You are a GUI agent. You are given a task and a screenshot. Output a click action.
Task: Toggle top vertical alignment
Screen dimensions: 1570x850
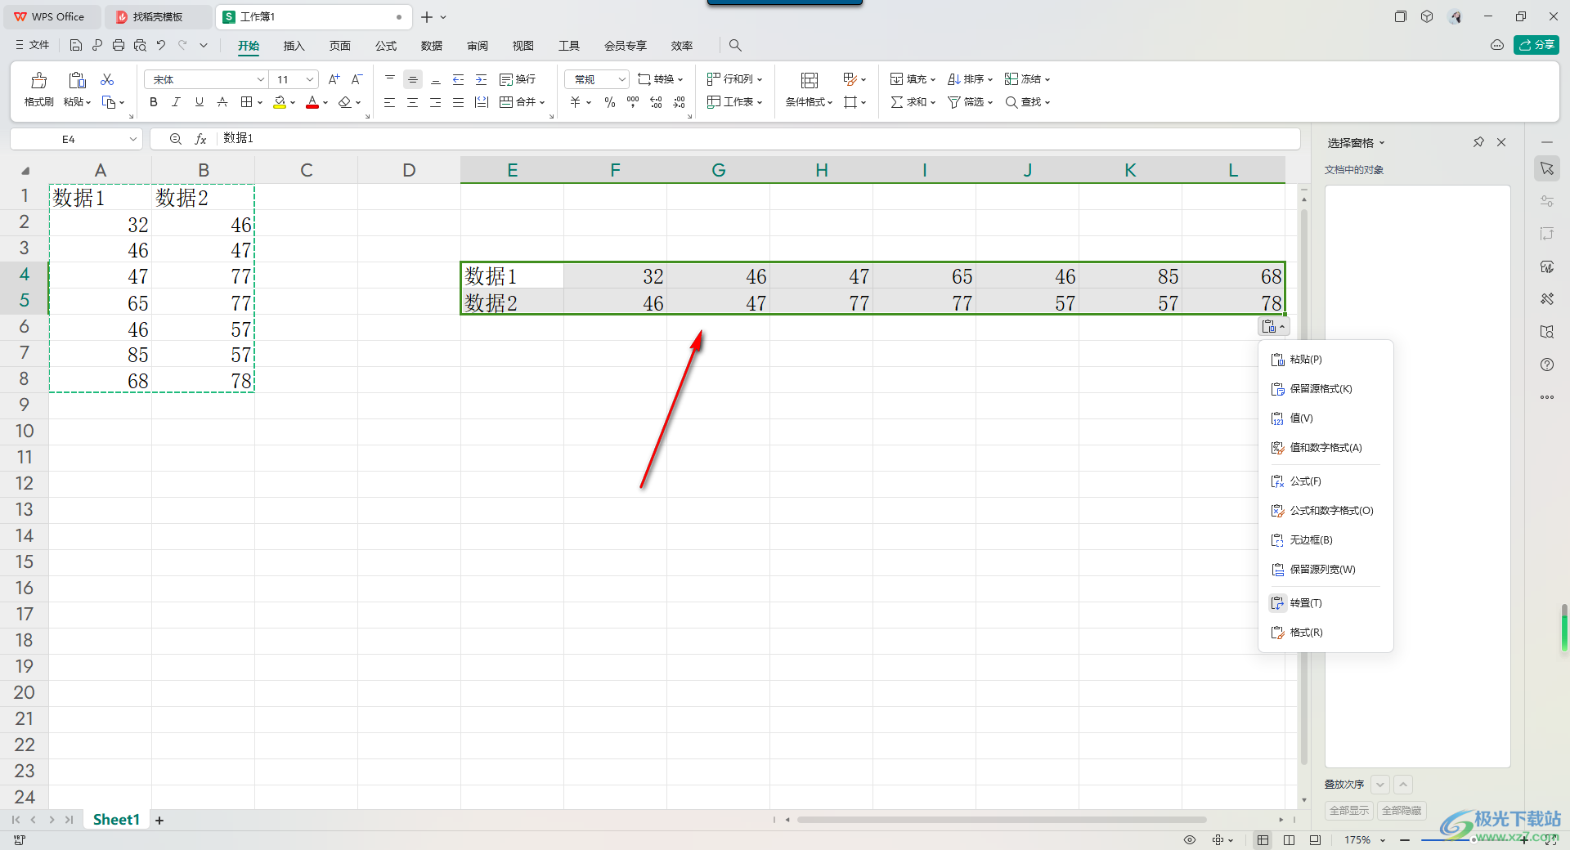coord(390,79)
